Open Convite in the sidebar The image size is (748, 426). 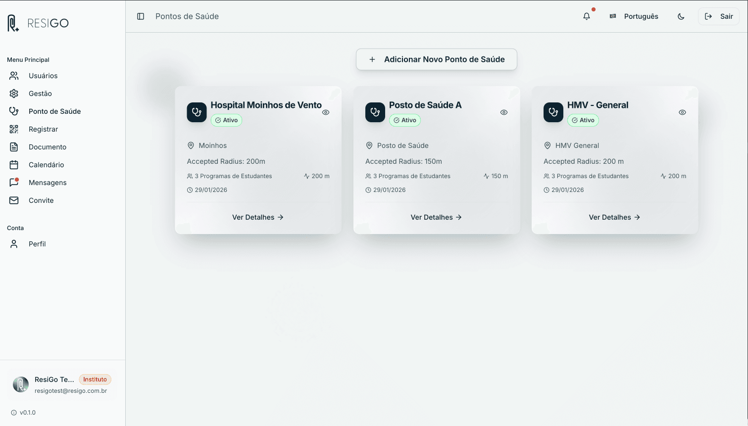(62, 200)
